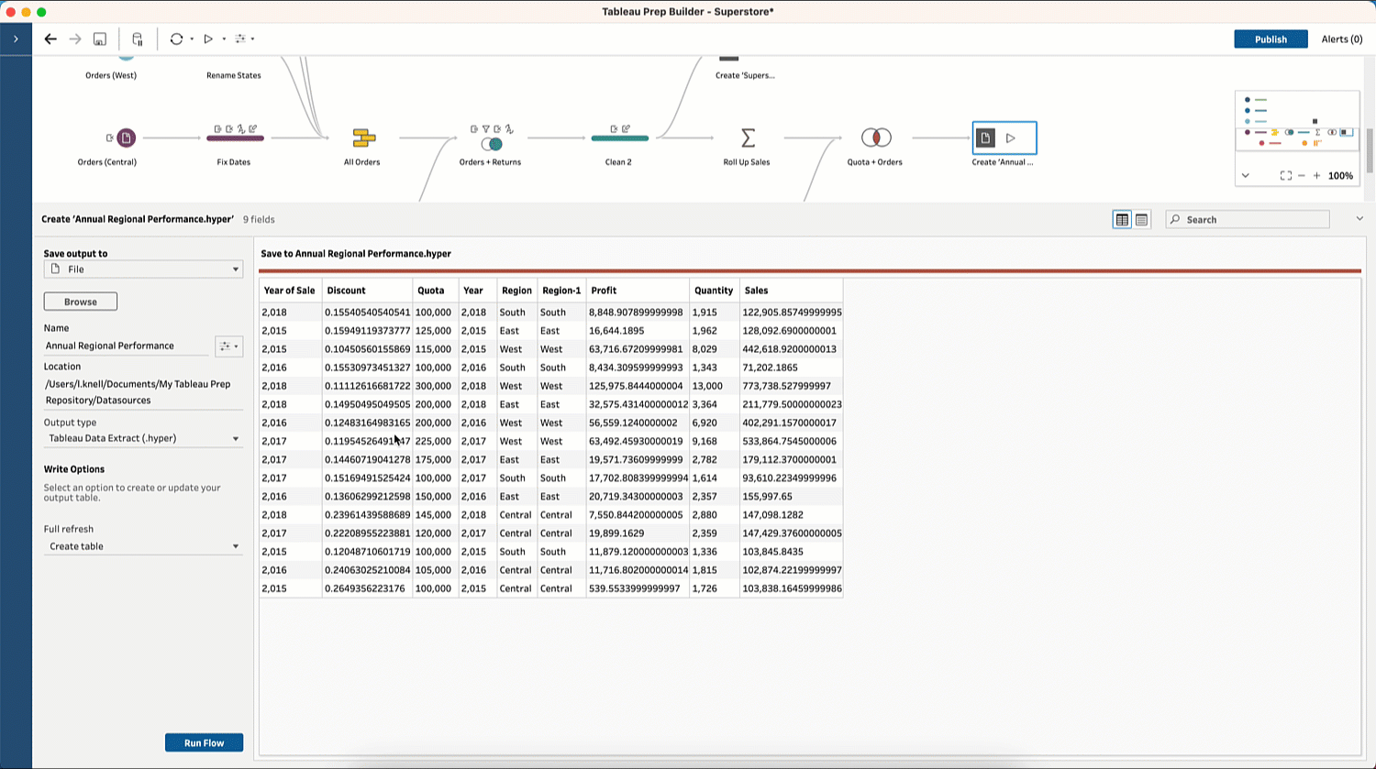Click the Quota column header
The image size is (1376, 769).
coord(436,291)
